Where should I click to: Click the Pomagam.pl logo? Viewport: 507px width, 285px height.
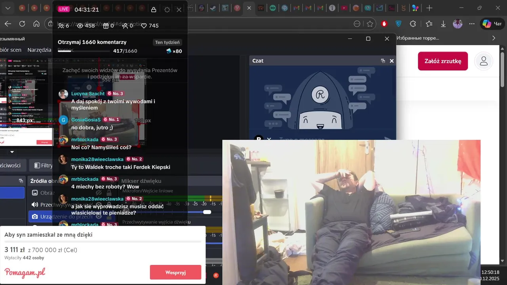[25, 272]
